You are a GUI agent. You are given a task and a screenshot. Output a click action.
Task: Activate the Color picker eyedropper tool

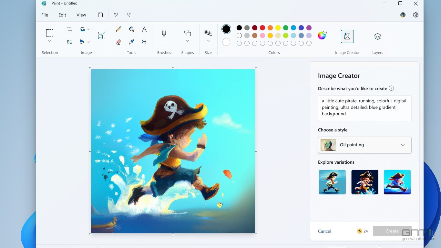tap(131, 42)
